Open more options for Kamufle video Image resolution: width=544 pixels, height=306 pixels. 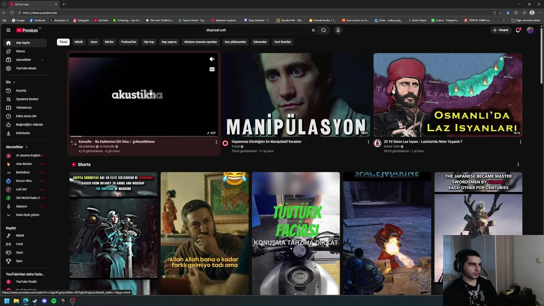click(x=216, y=142)
